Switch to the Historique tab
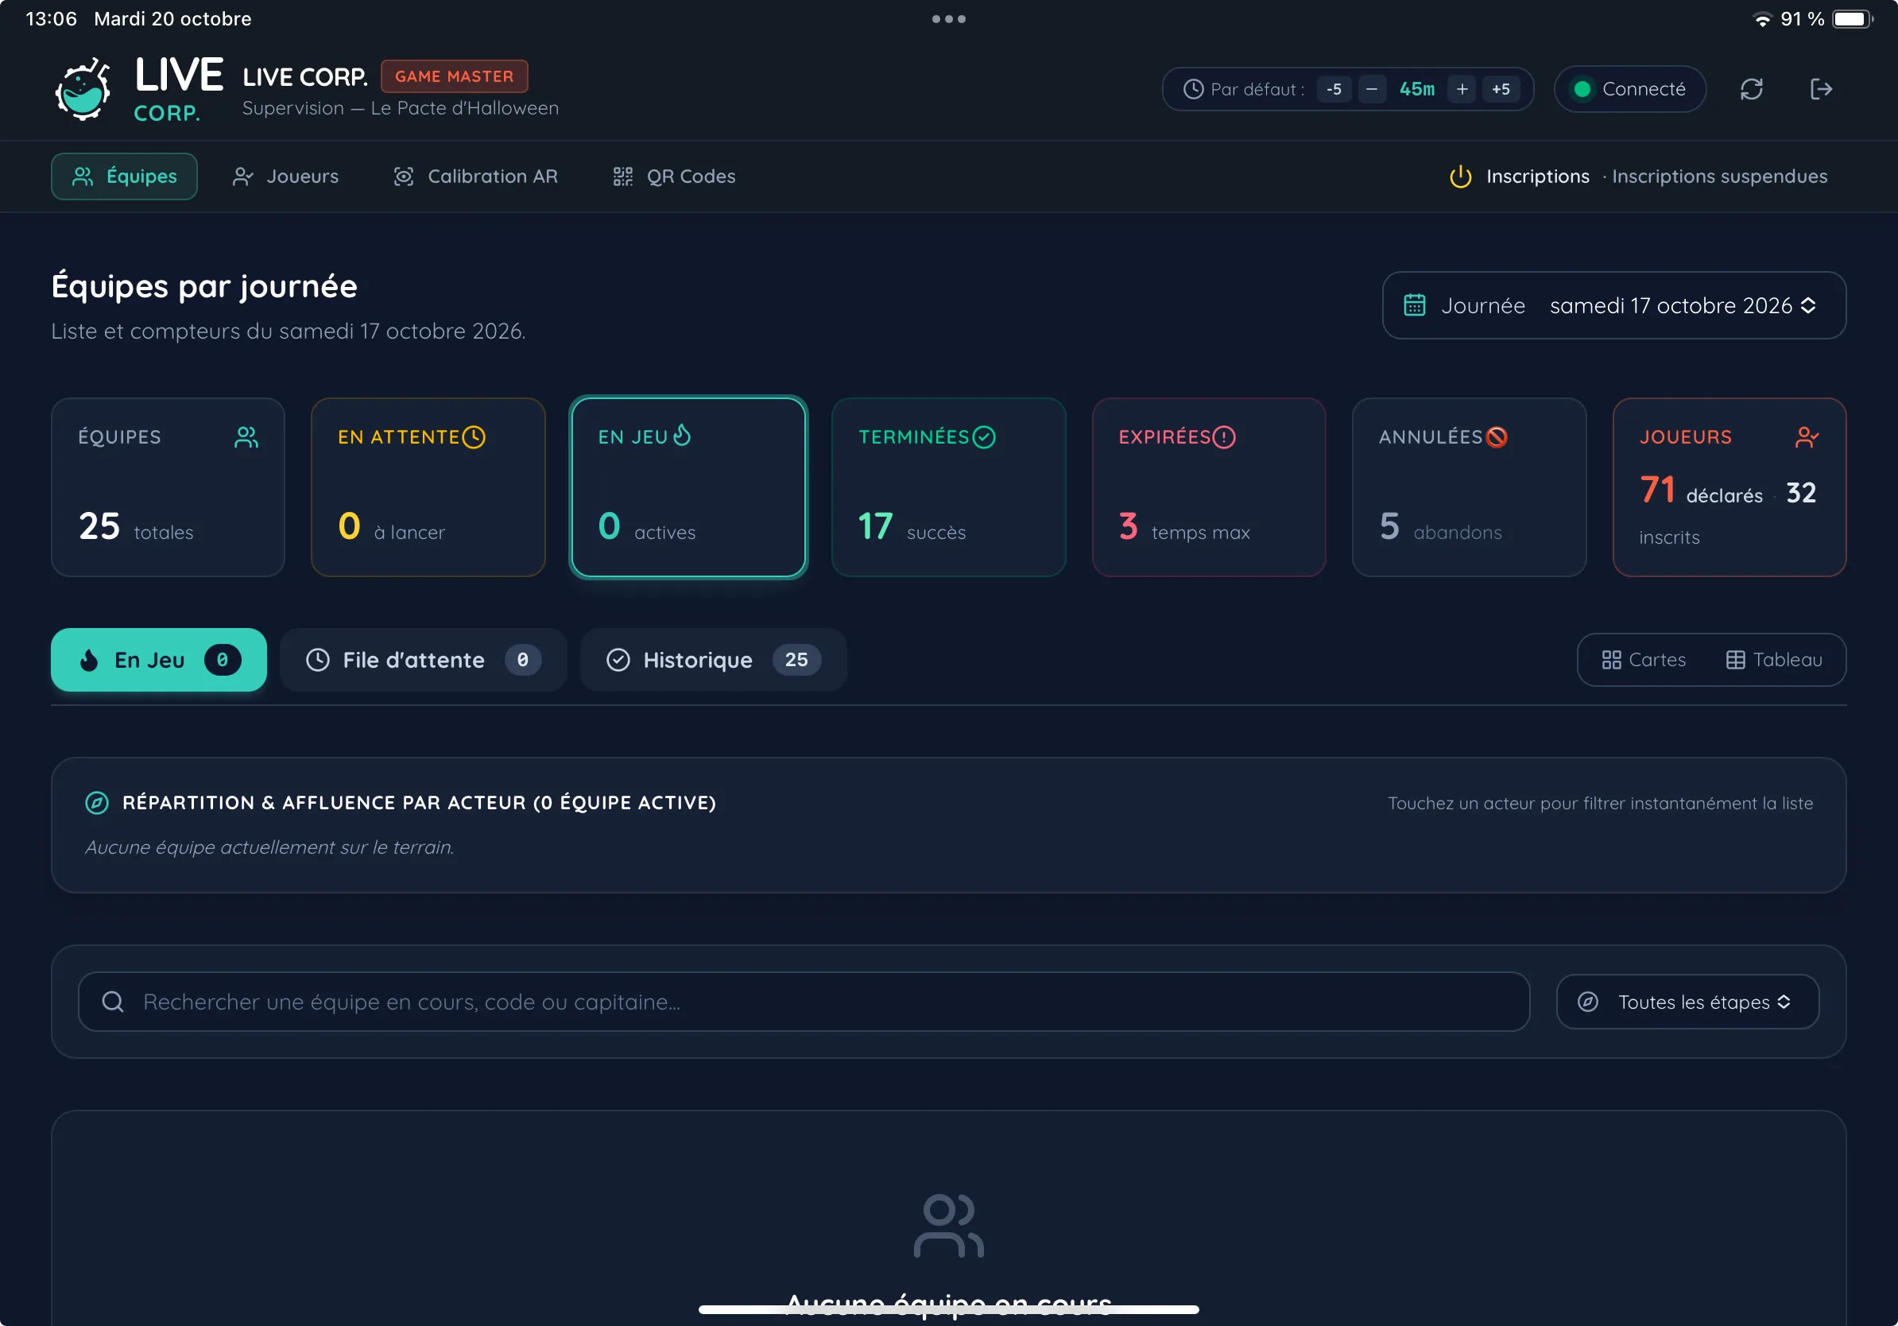The image size is (1898, 1326). click(x=714, y=660)
